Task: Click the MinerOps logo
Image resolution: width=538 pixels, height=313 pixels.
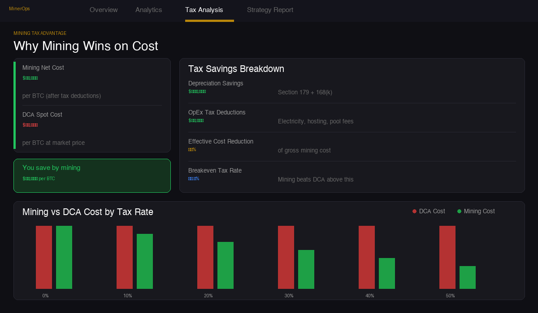Action: (x=19, y=8)
